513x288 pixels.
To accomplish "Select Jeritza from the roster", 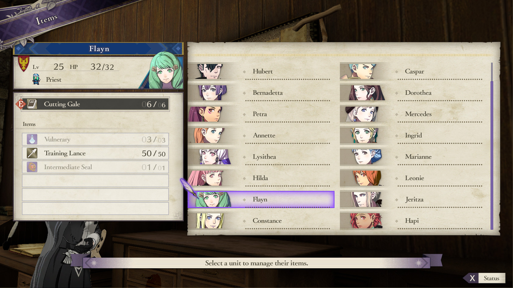I will tap(414, 199).
